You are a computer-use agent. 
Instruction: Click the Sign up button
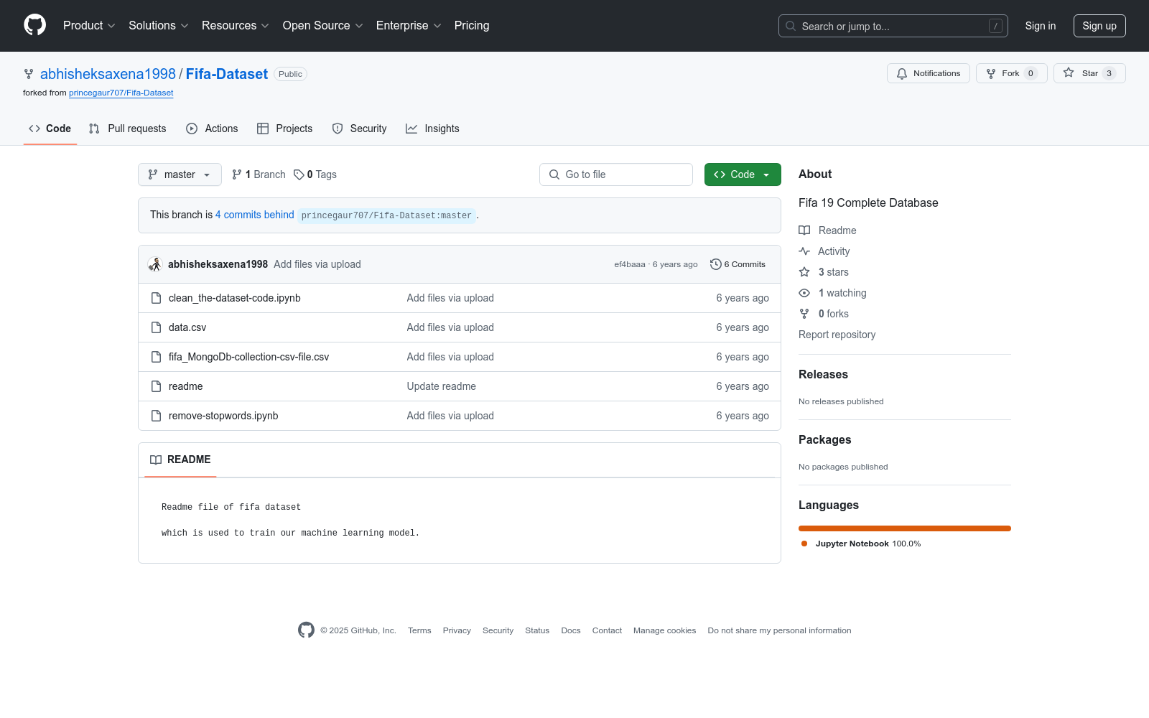pyautogui.click(x=1099, y=26)
